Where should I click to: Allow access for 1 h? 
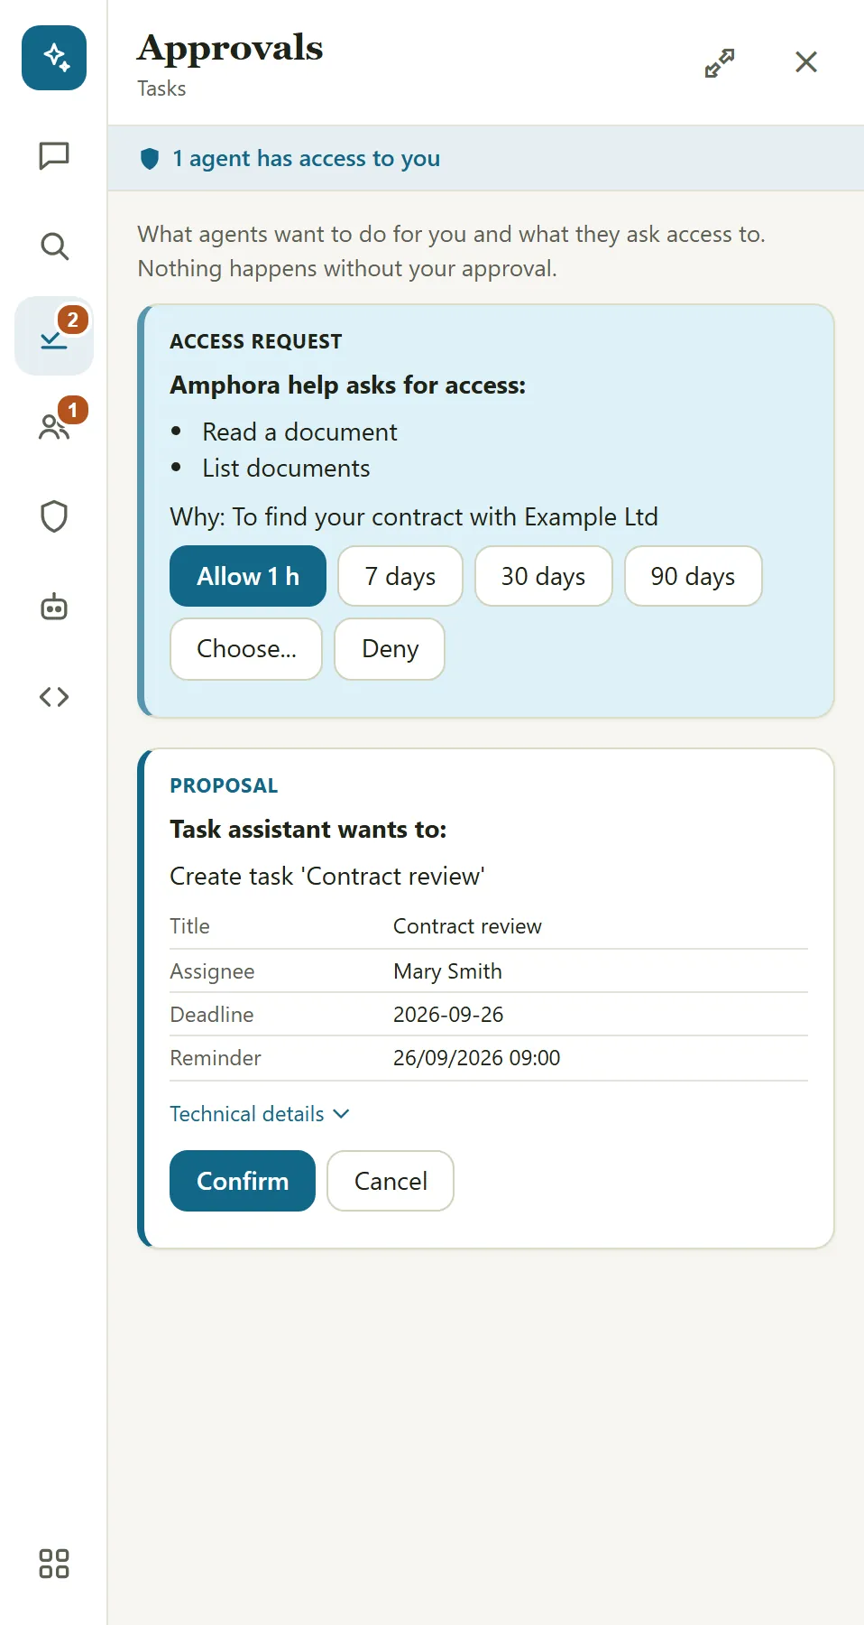(x=248, y=576)
